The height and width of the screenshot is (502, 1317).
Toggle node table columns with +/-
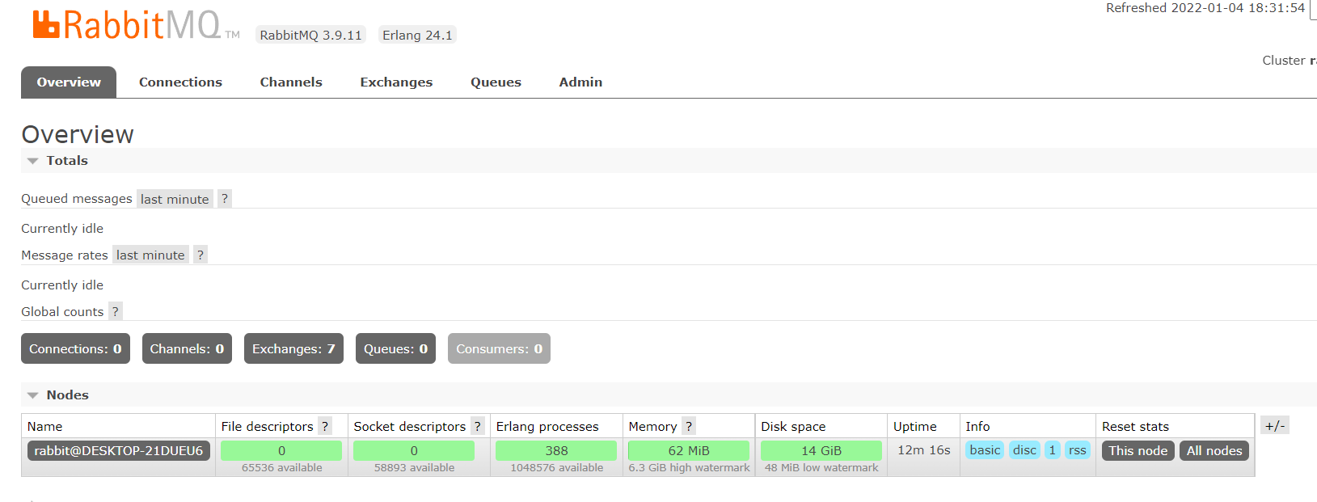point(1275,426)
